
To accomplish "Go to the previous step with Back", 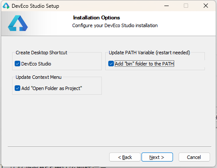I will pyautogui.click(x=125, y=157).
